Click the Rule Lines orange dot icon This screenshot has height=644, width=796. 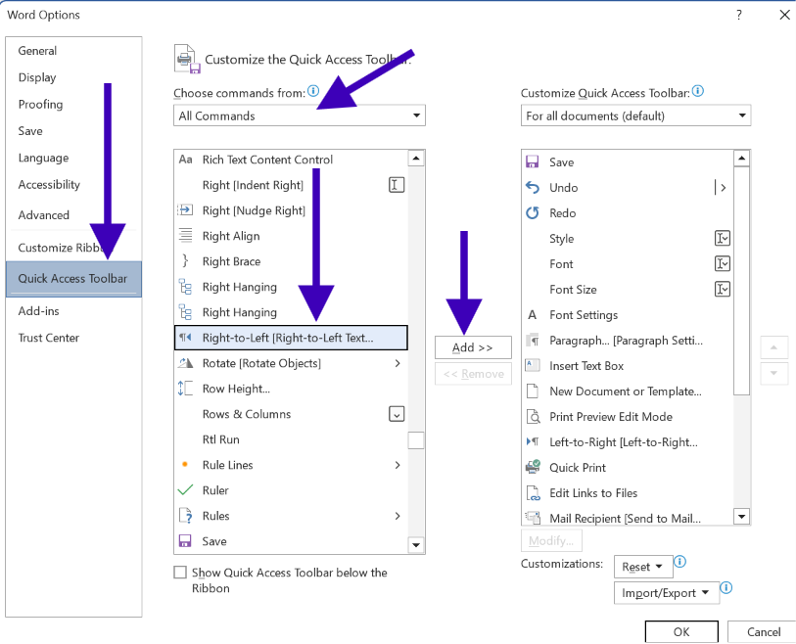tap(185, 464)
